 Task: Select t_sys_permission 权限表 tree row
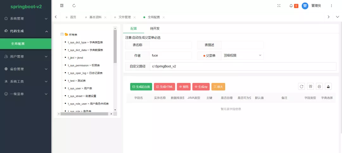point(84,65)
